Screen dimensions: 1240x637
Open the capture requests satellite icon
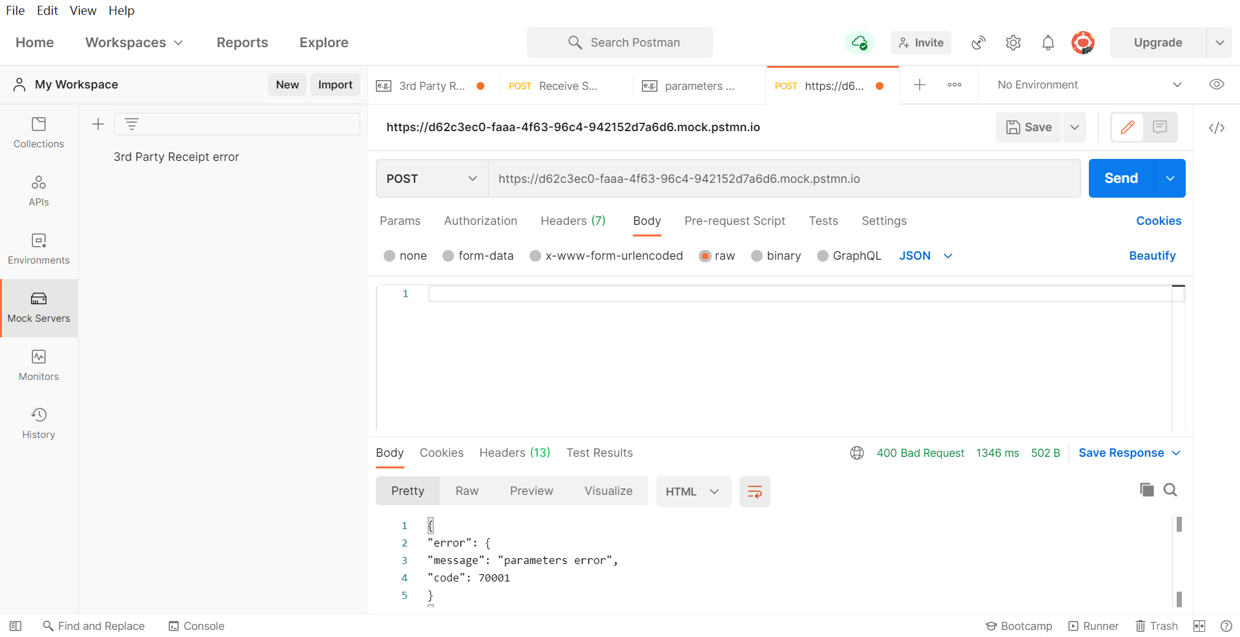(x=978, y=43)
